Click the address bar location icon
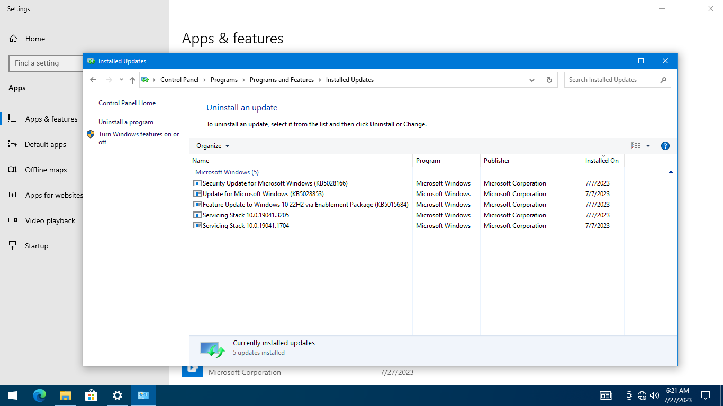The height and width of the screenshot is (406, 723). point(145,80)
